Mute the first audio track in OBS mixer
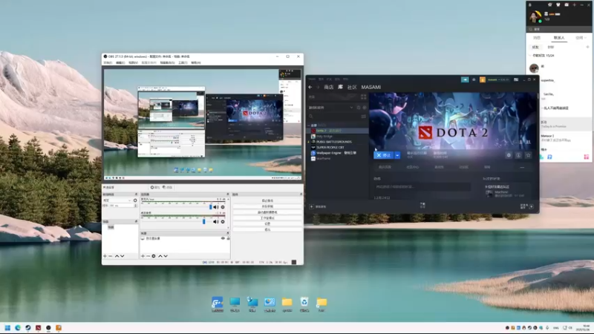This screenshot has height=334, width=594. [215, 207]
